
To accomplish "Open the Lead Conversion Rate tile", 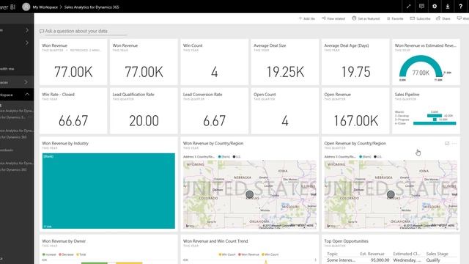I will click(214, 111).
